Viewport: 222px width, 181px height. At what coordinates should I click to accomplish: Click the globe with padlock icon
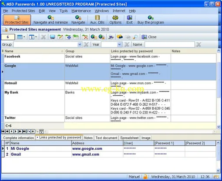click(101, 37)
